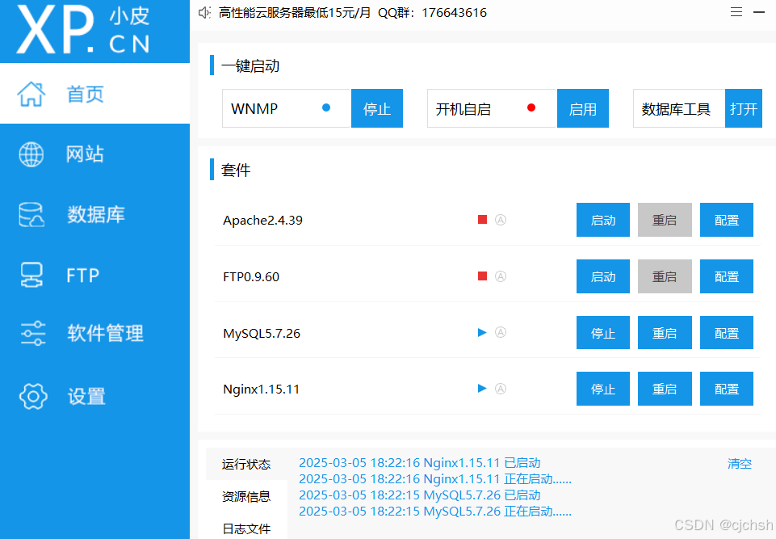The image size is (776, 539).
Task: Go to 网站 website section
Action: [94, 154]
